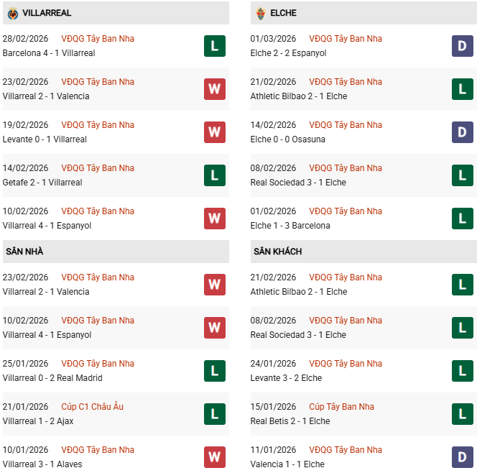Viewport: 477px width, 473px height.
Task: Click the VILLARREAL team header title
Action: pyautogui.click(x=47, y=13)
